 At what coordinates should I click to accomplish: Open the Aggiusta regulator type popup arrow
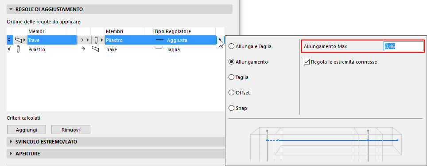pos(220,40)
